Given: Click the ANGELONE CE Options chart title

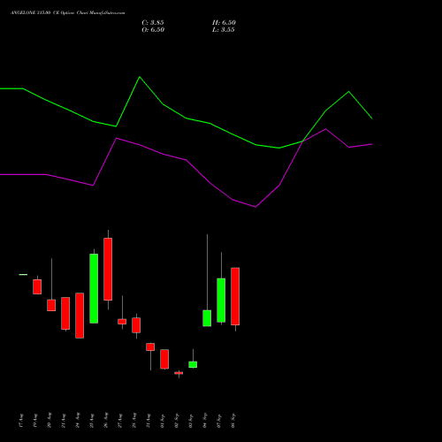Looking at the screenshot, I should [x=68, y=13].
